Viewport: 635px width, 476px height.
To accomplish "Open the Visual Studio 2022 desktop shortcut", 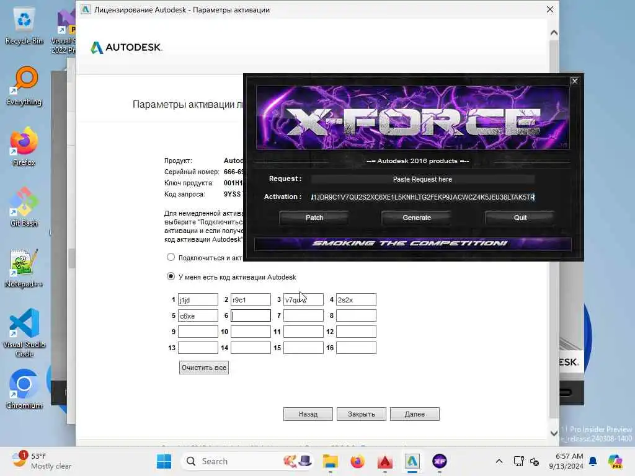I will [x=64, y=32].
